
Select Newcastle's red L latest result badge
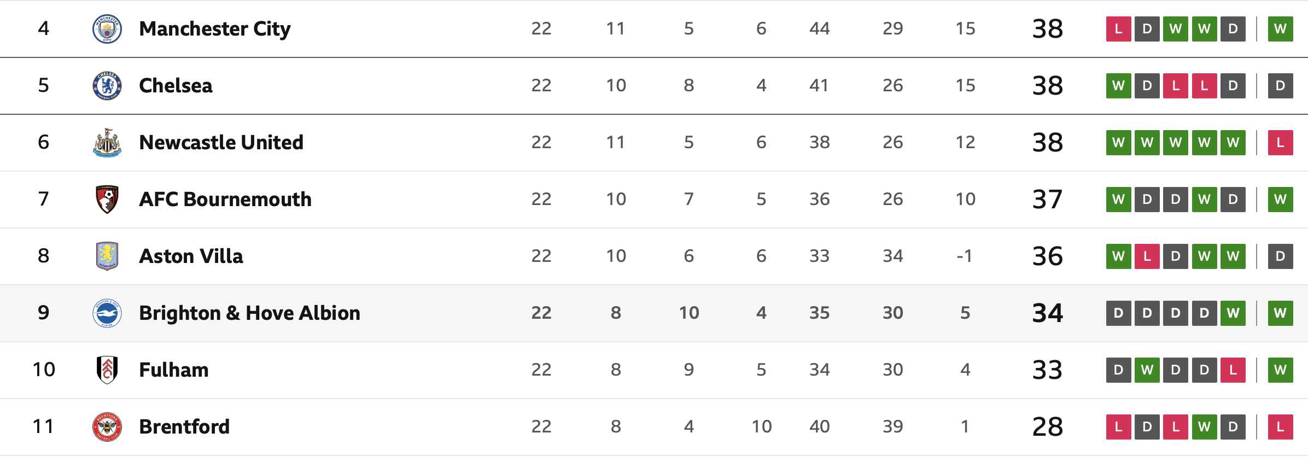point(1280,143)
